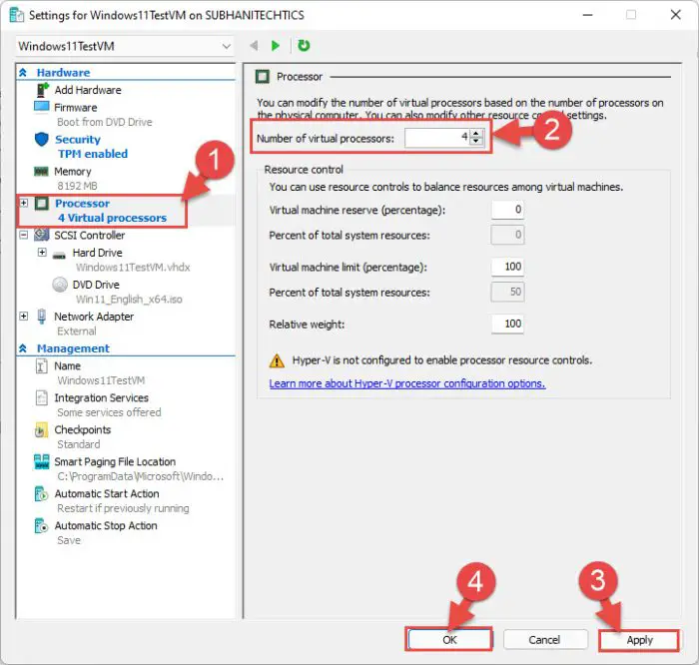
Task: Select the Memory hardware icon
Action: (x=41, y=172)
